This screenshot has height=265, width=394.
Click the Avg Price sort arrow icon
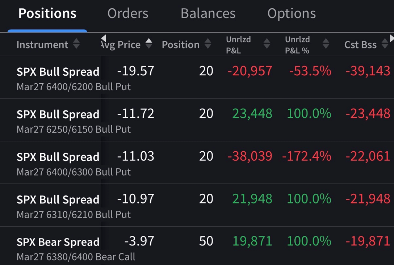tap(149, 44)
